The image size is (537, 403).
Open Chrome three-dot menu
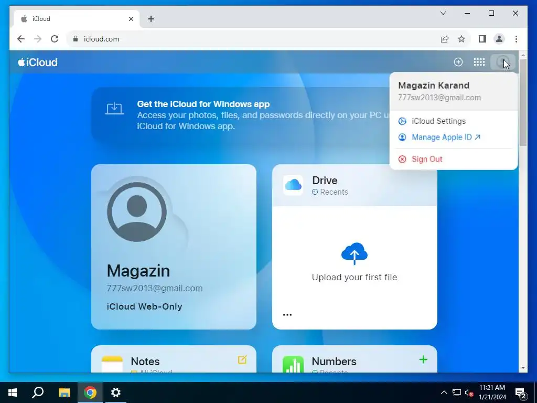point(516,39)
